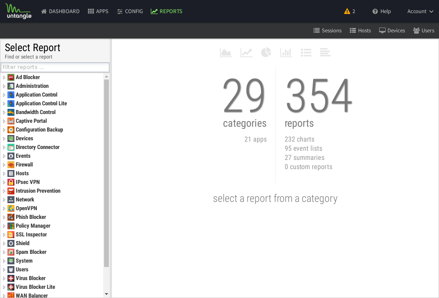Click the Captive Portal icon
This screenshot has height=298, width=439.
[11, 121]
